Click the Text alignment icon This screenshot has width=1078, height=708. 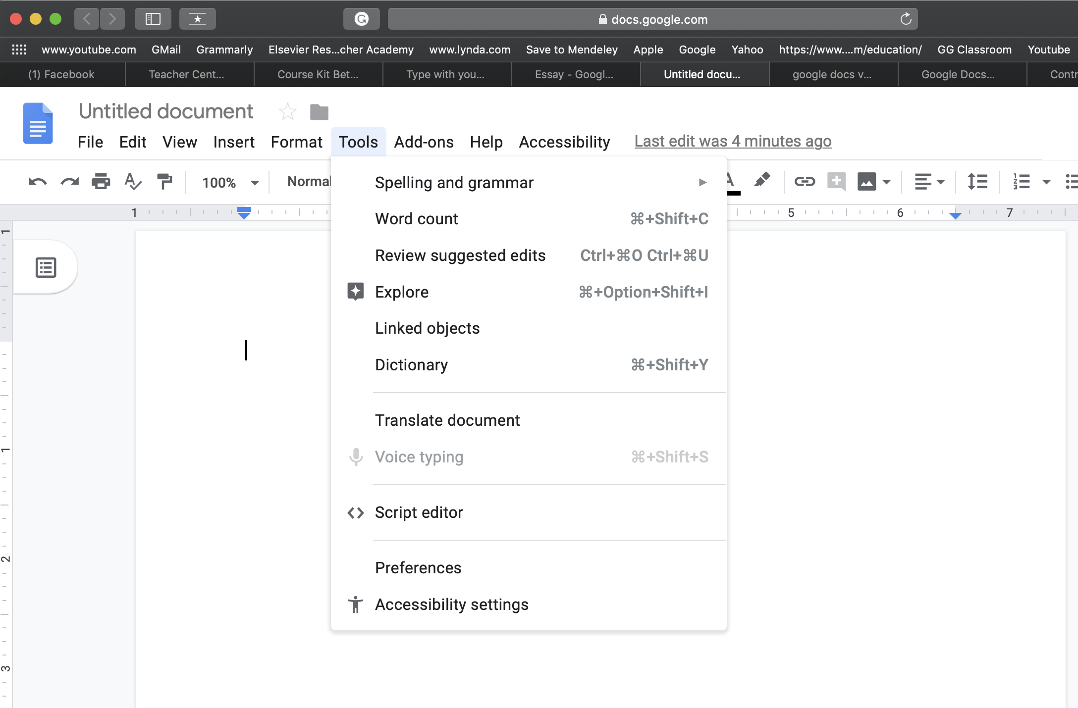pos(928,183)
